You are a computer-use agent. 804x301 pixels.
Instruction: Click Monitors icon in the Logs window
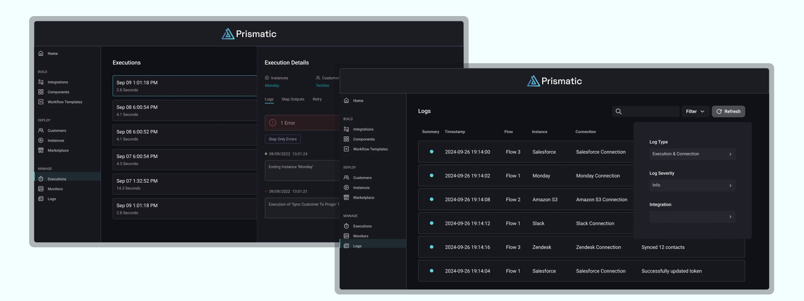(346, 236)
